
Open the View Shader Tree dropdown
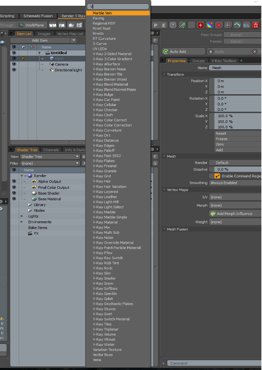point(50,156)
